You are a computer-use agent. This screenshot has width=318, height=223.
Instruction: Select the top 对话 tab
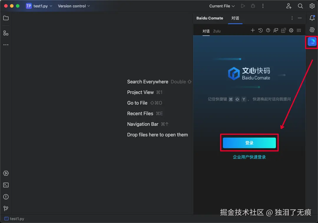235,18
